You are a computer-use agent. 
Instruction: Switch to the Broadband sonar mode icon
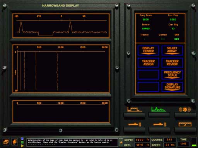pos(134,109)
